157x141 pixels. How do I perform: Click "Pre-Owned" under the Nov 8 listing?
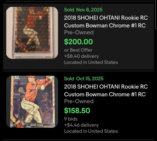pyautogui.click(x=79, y=33)
